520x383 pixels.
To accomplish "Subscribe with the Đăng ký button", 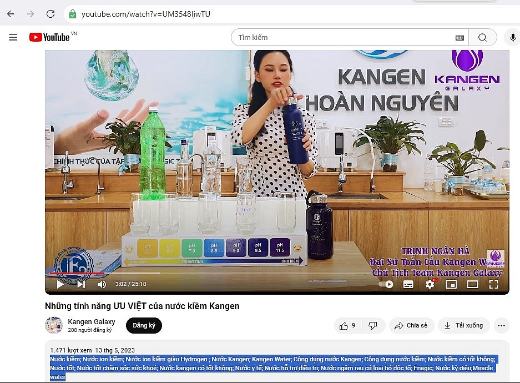I will (x=144, y=325).
